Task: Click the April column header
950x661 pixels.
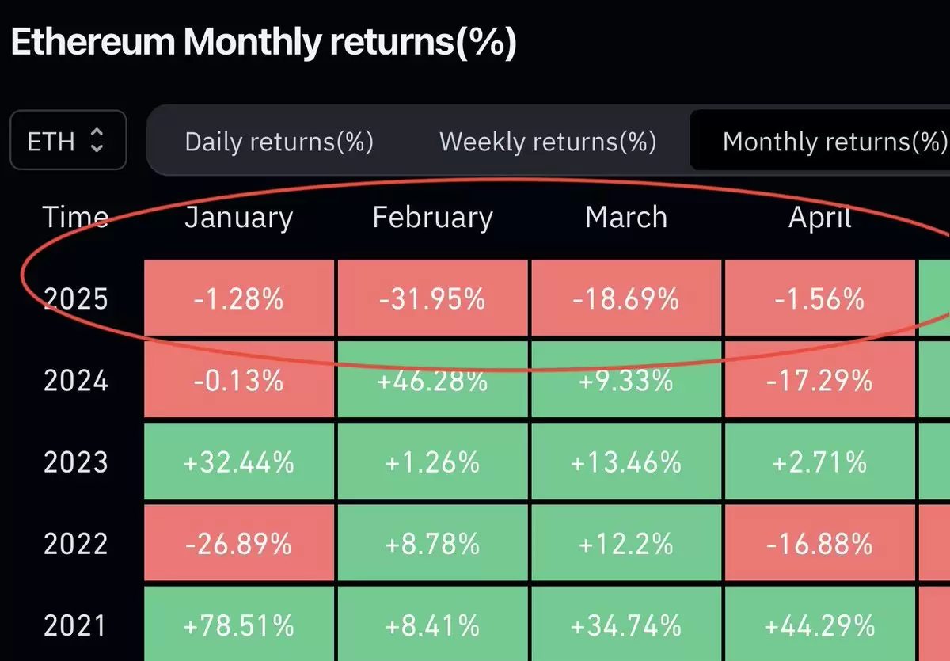Action: pyautogui.click(x=819, y=218)
